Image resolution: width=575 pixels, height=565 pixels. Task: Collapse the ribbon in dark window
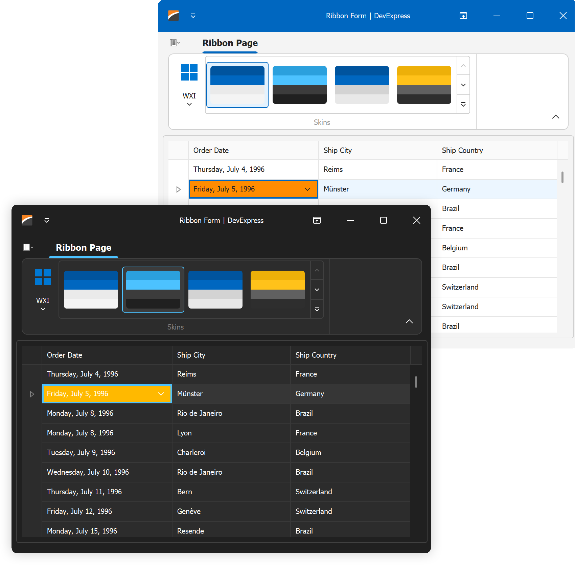[x=409, y=321]
